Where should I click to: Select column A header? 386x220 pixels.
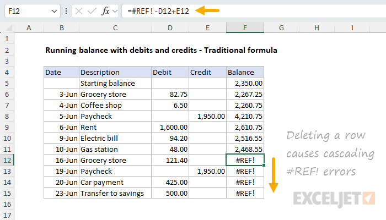click(x=29, y=28)
